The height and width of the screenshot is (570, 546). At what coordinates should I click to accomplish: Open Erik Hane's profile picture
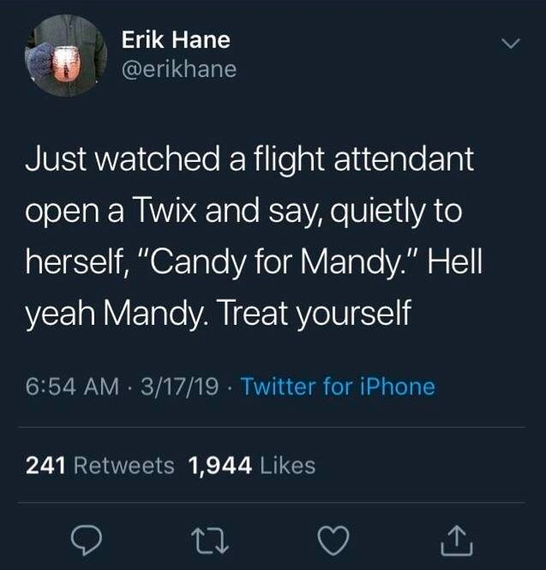click(66, 55)
